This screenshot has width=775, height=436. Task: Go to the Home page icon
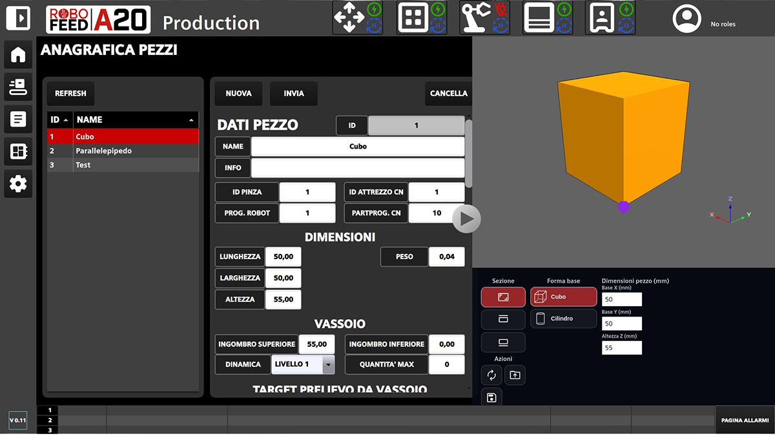(x=18, y=55)
